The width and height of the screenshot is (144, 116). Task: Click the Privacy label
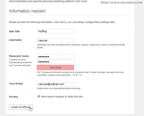(13, 97)
